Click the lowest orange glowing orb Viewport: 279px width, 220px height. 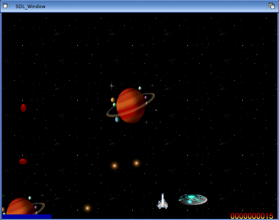point(87,208)
